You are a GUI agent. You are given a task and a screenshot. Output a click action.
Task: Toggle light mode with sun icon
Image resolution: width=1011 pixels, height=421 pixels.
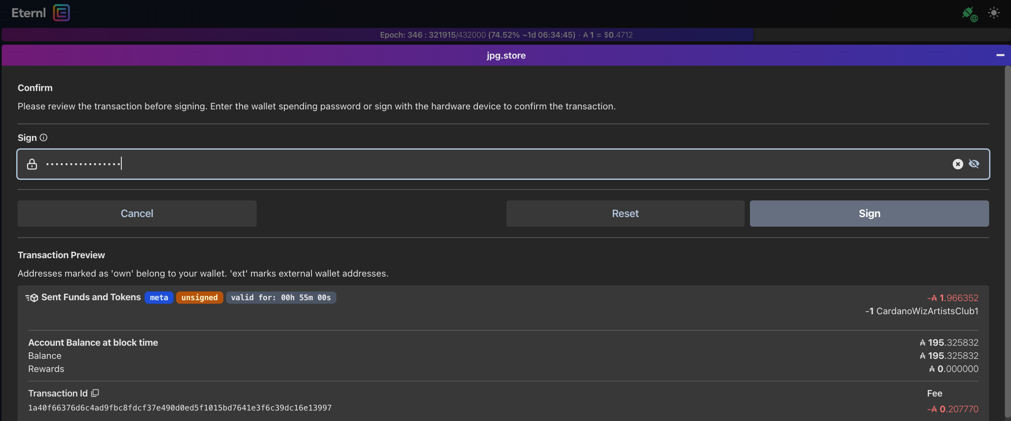coord(993,13)
